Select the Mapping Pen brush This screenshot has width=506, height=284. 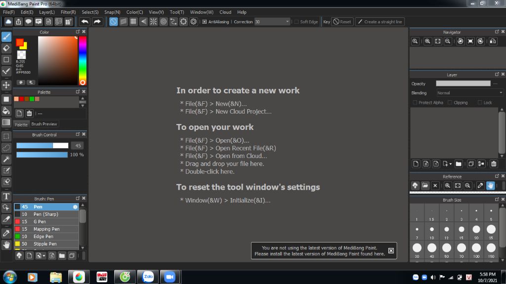coord(46,229)
